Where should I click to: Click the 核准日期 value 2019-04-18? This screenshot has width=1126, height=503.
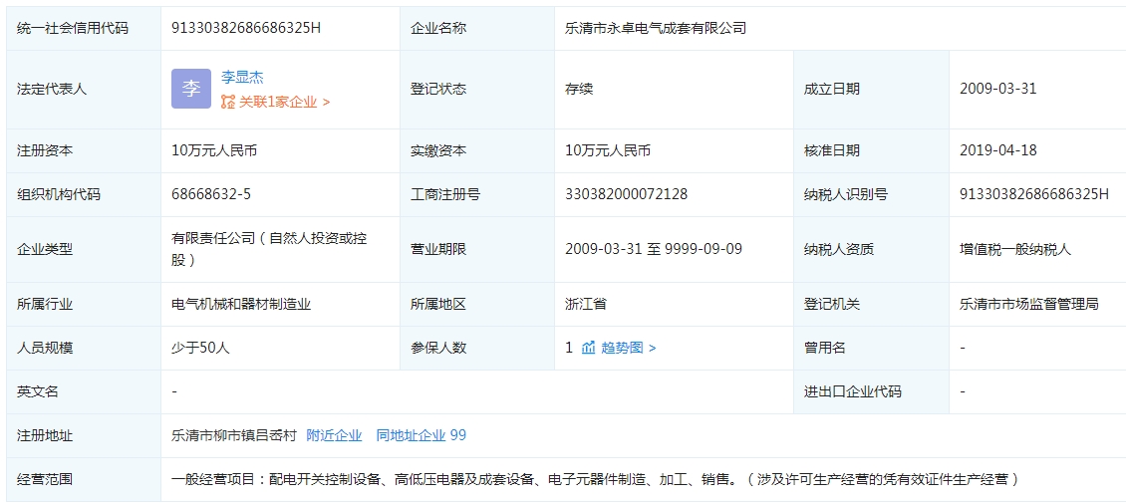click(x=997, y=150)
